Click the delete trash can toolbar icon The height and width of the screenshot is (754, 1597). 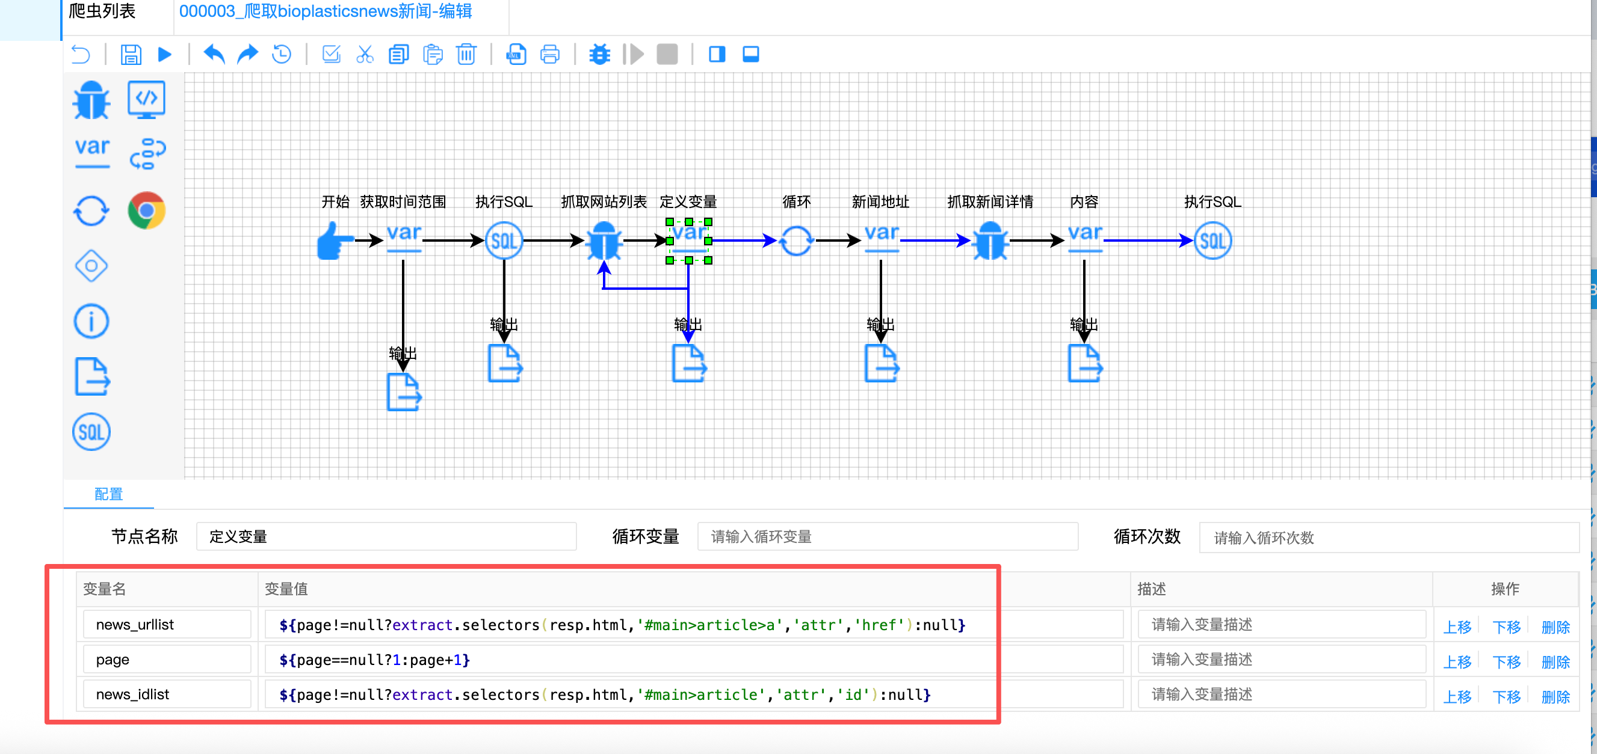[466, 55]
